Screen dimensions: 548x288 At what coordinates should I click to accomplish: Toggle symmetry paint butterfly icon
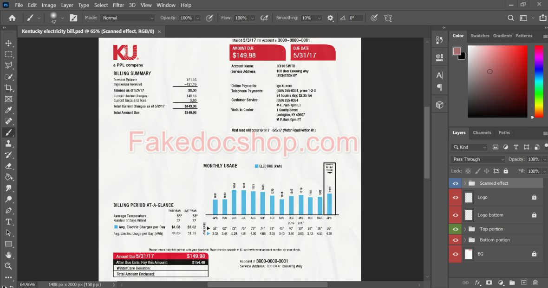tap(388, 18)
